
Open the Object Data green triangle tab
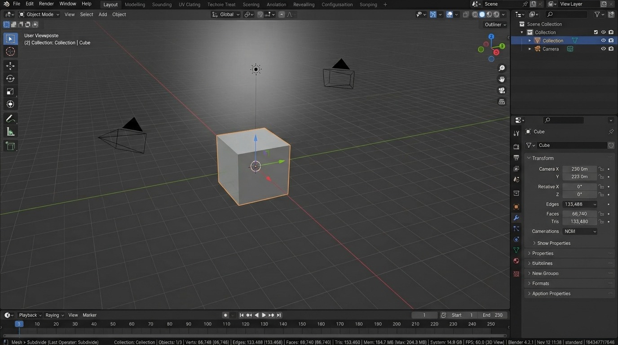[516, 250]
